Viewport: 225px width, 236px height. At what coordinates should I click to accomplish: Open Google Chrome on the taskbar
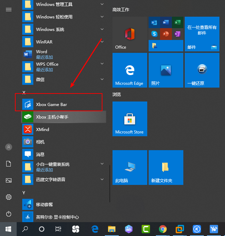(x=163, y=229)
